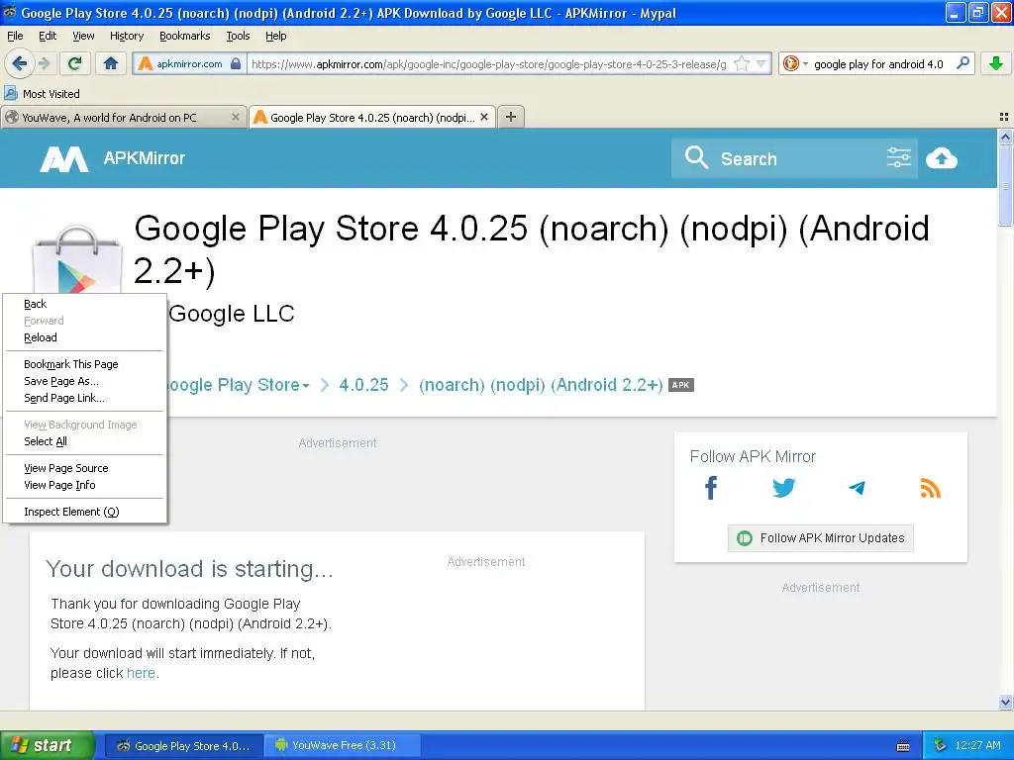Click Follow APK Mirror Updates button
This screenshot has width=1014, height=760.
coord(821,537)
